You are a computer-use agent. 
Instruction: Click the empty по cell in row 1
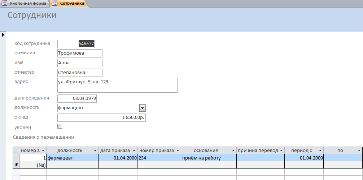click(343, 158)
